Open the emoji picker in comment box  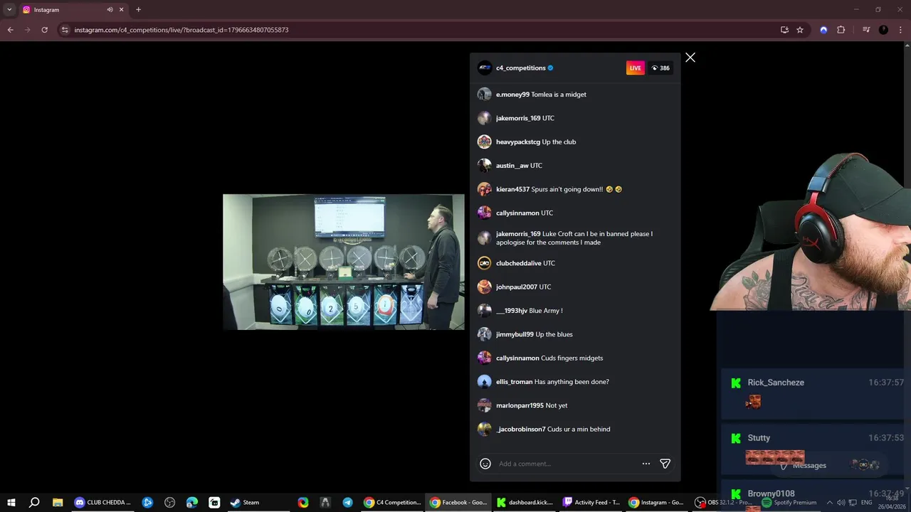click(x=485, y=464)
